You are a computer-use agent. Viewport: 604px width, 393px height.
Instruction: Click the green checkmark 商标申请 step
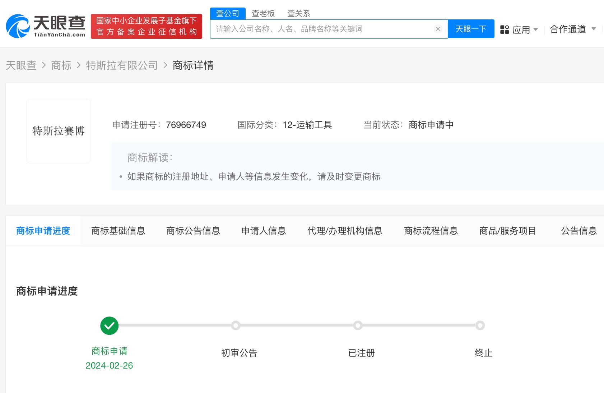pos(109,325)
